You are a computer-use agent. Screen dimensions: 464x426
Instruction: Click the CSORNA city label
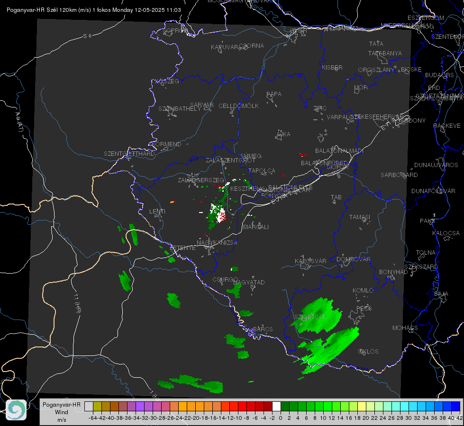252,46
